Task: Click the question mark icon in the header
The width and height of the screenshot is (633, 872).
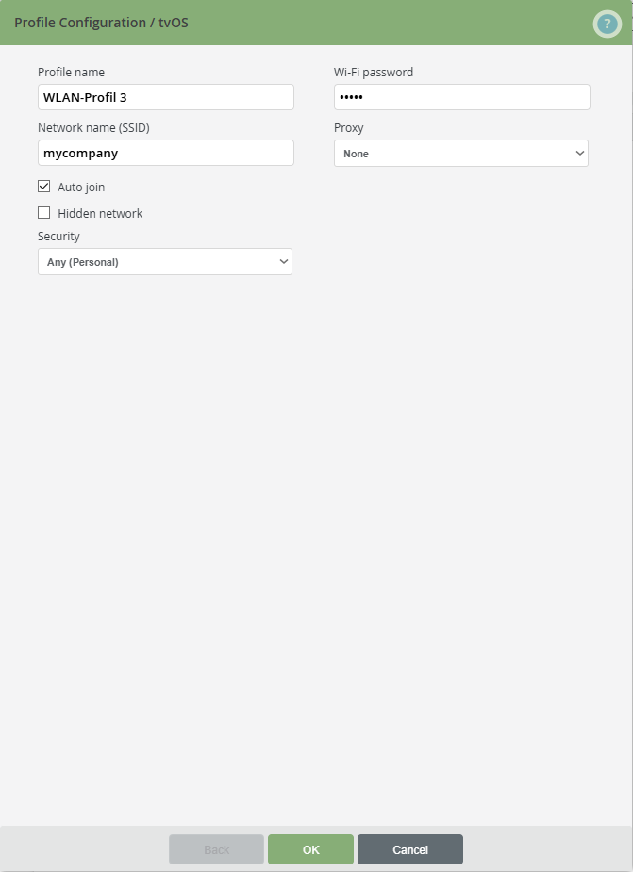Action: coord(607,24)
